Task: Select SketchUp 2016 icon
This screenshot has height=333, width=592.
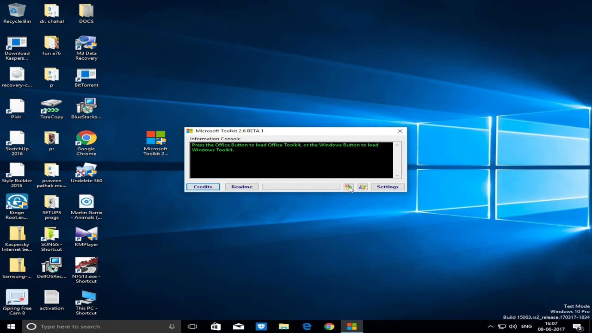Action: point(17,144)
